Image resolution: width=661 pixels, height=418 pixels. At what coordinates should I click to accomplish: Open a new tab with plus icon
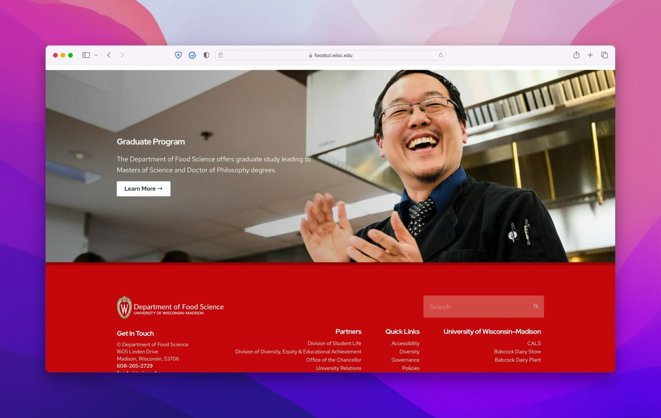(x=590, y=55)
